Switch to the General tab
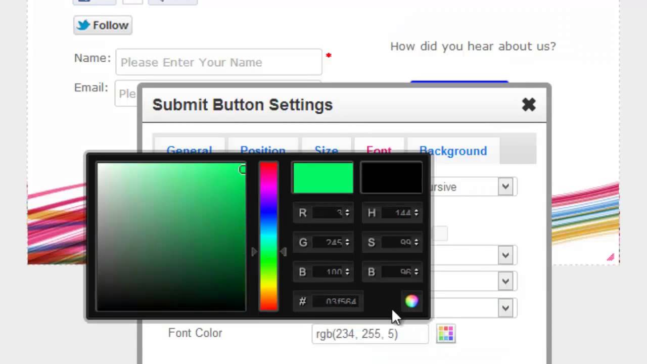This screenshot has width=647, height=364. (x=189, y=151)
